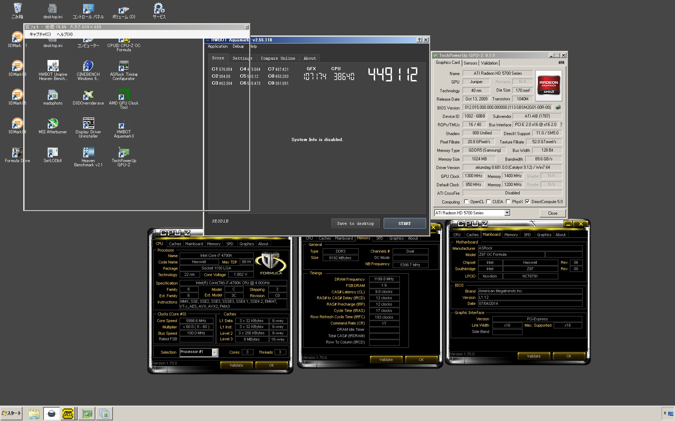Launch Heaven Benchmark v2.1 icon
The image size is (675, 421).
[88, 157]
